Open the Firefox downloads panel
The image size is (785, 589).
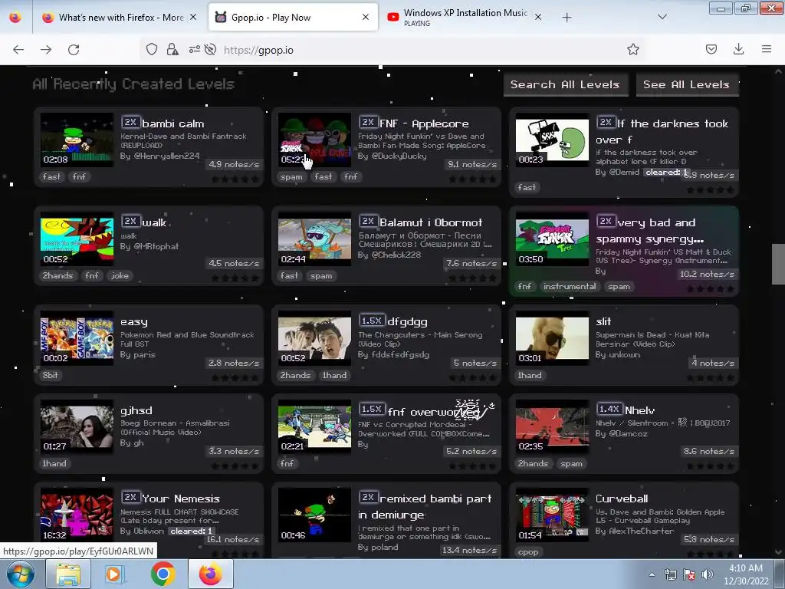click(738, 49)
